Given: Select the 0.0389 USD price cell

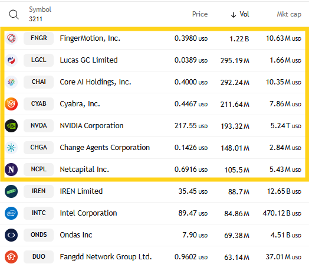Looking at the screenshot, I should [191, 60].
